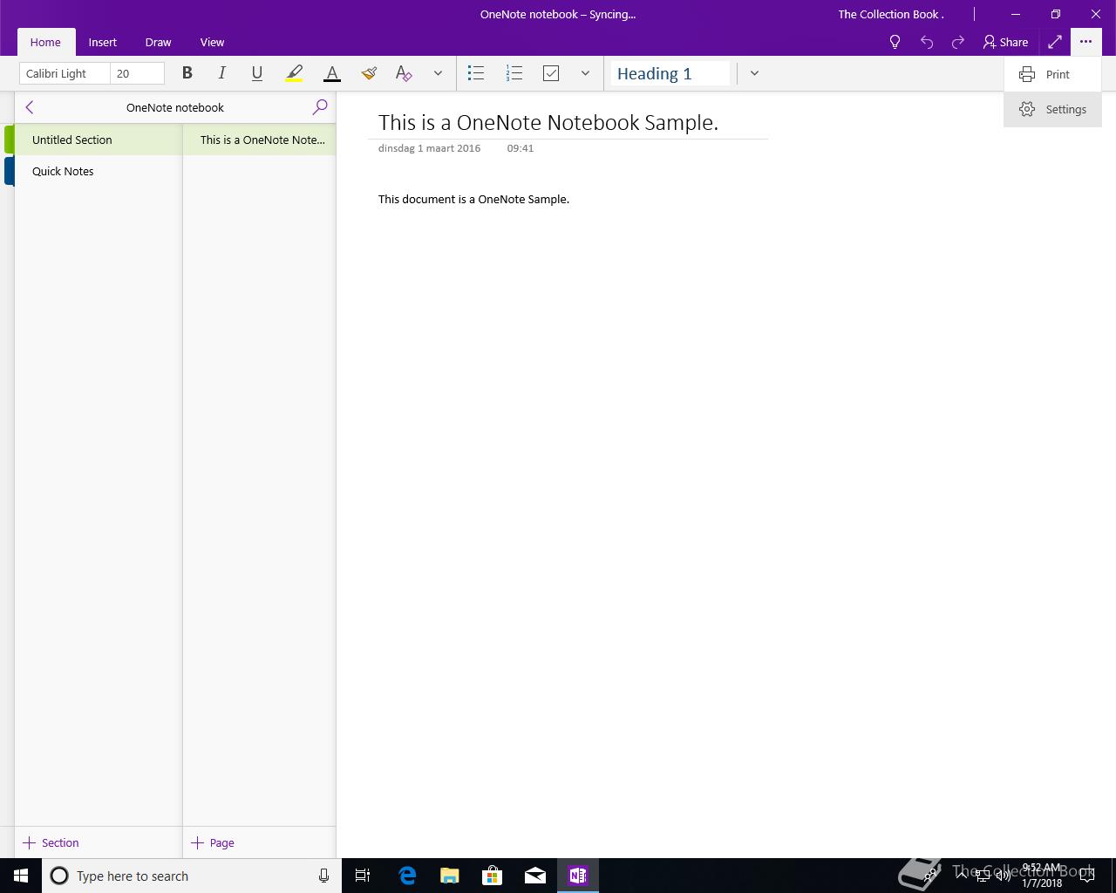Click the taskbar search box

pyautogui.click(x=192, y=876)
